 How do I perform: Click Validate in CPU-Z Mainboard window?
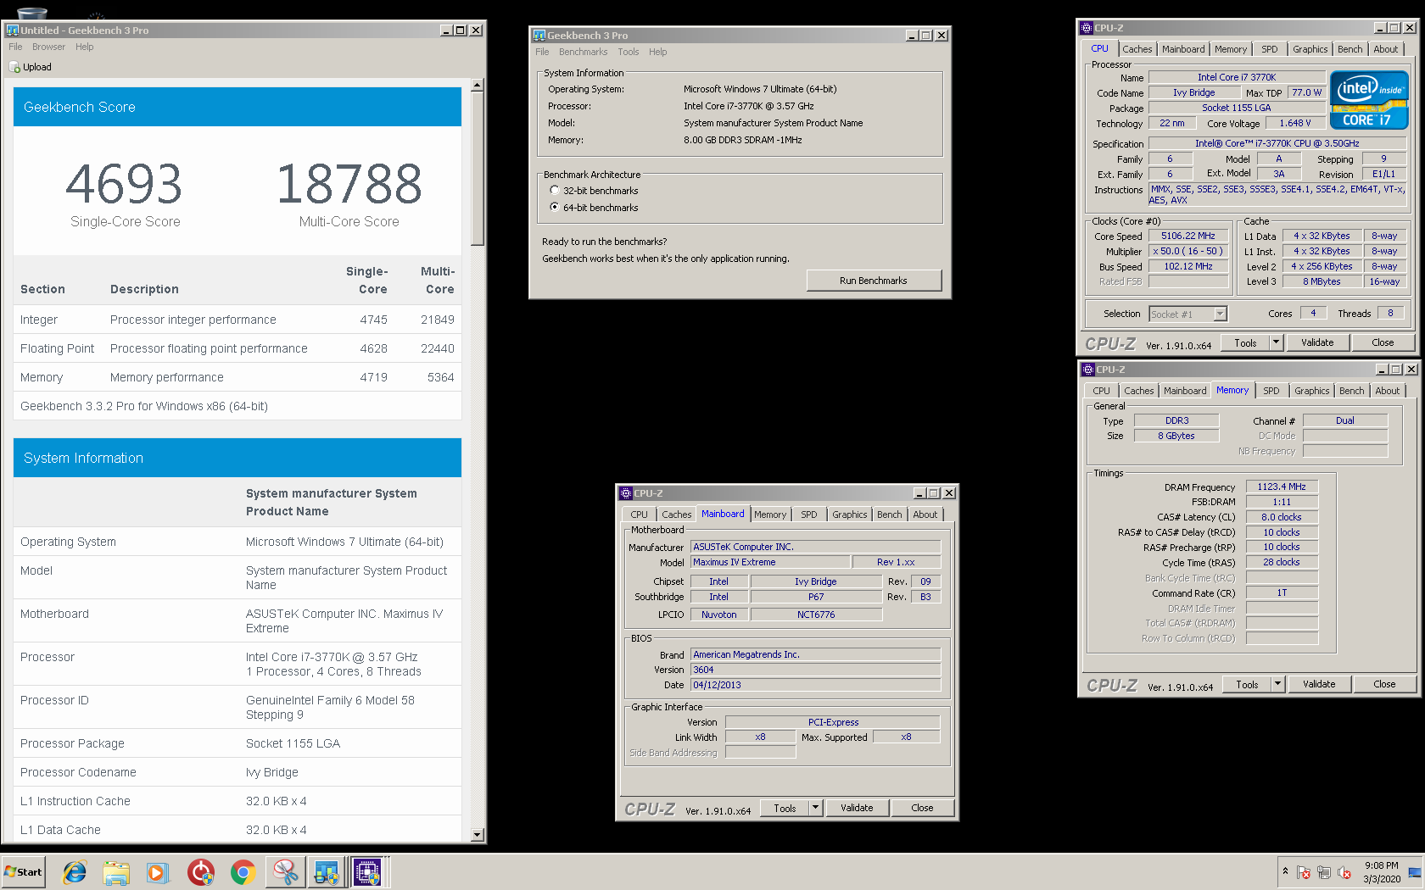(857, 808)
